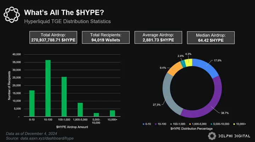Click the Delphi Digital logo beside the wordmark

tap(212, 136)
